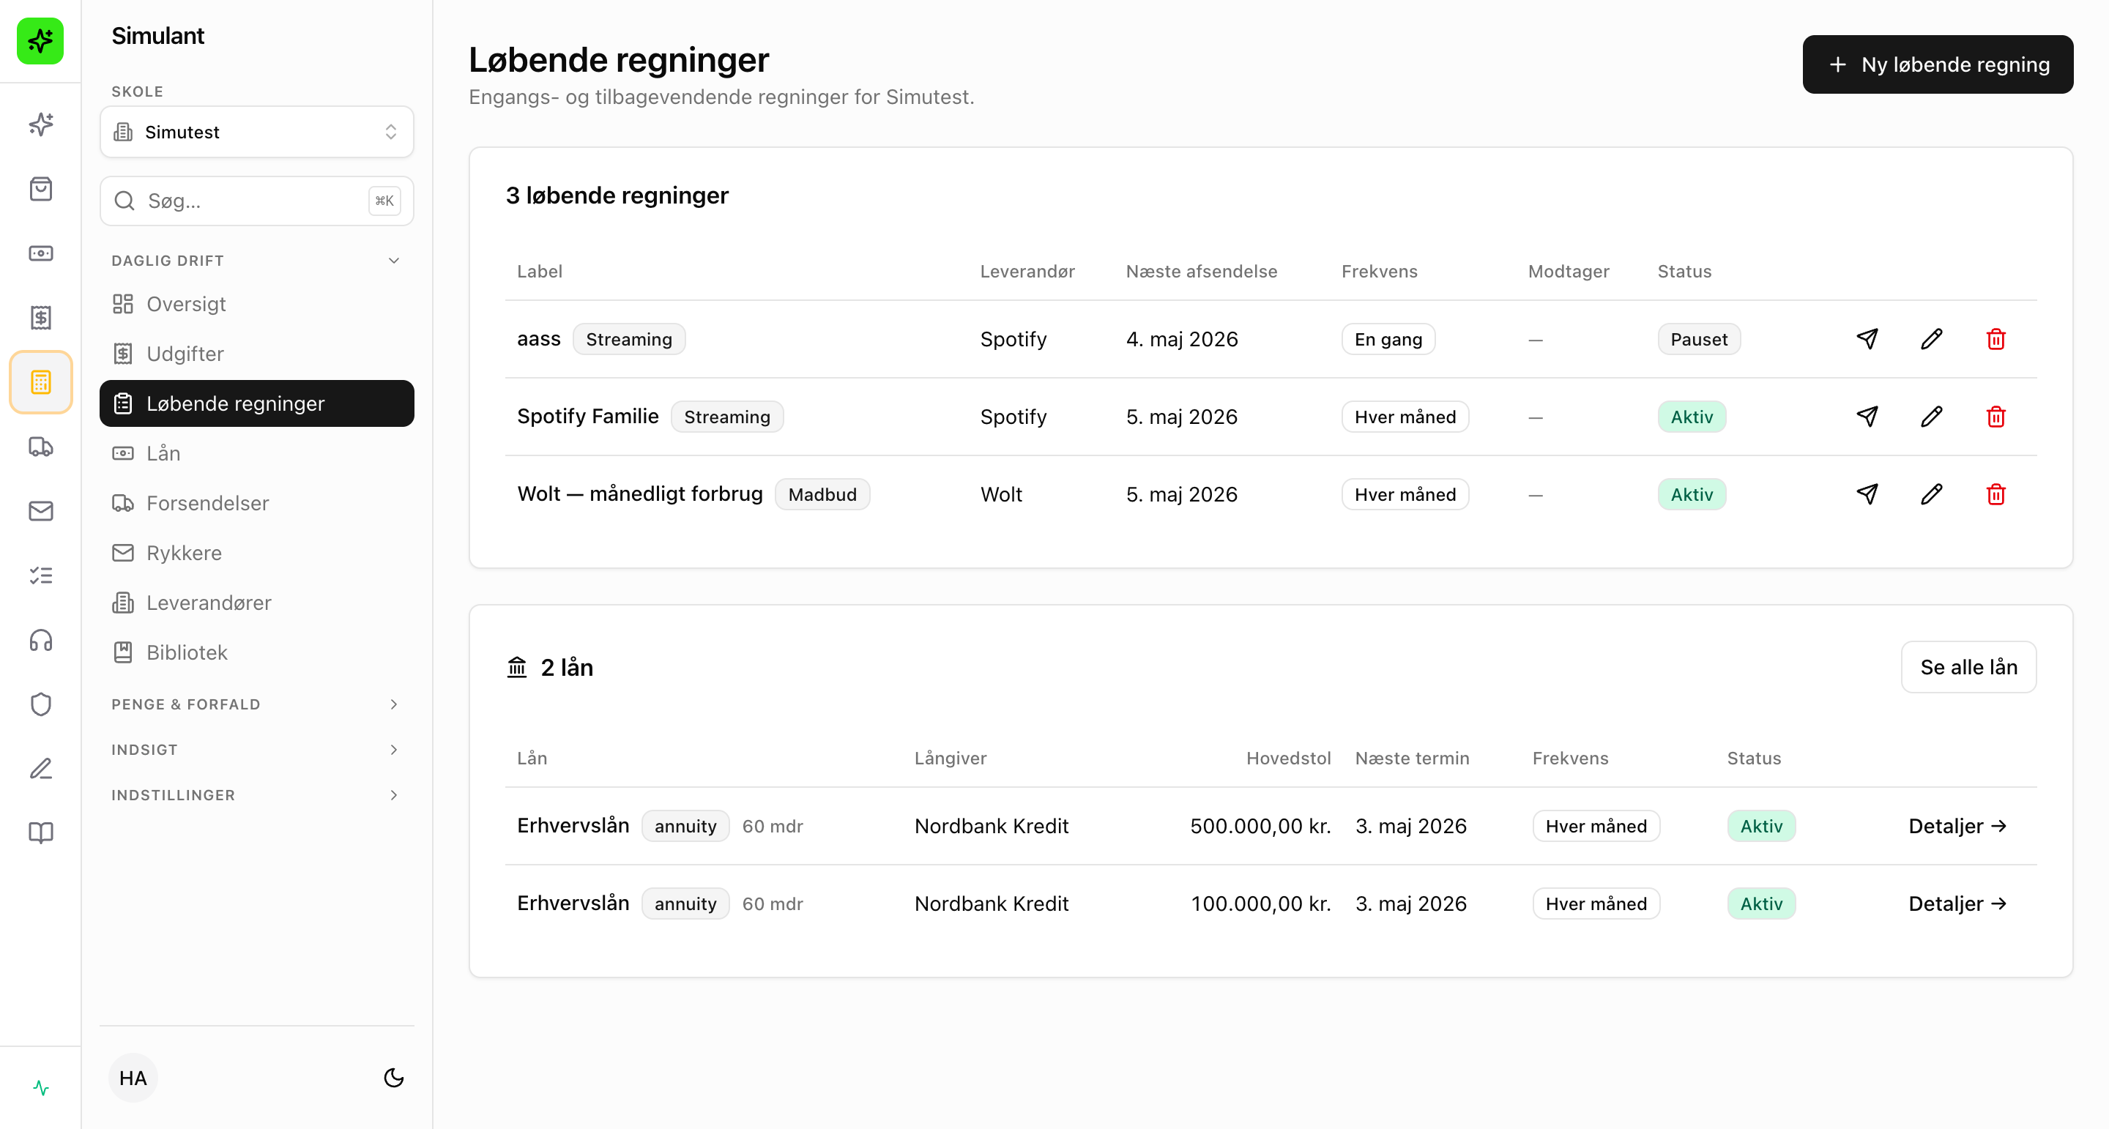2109x1129 pixels.
Task: Open the truck icon in the rail
Action: click(x=40, y=446)
